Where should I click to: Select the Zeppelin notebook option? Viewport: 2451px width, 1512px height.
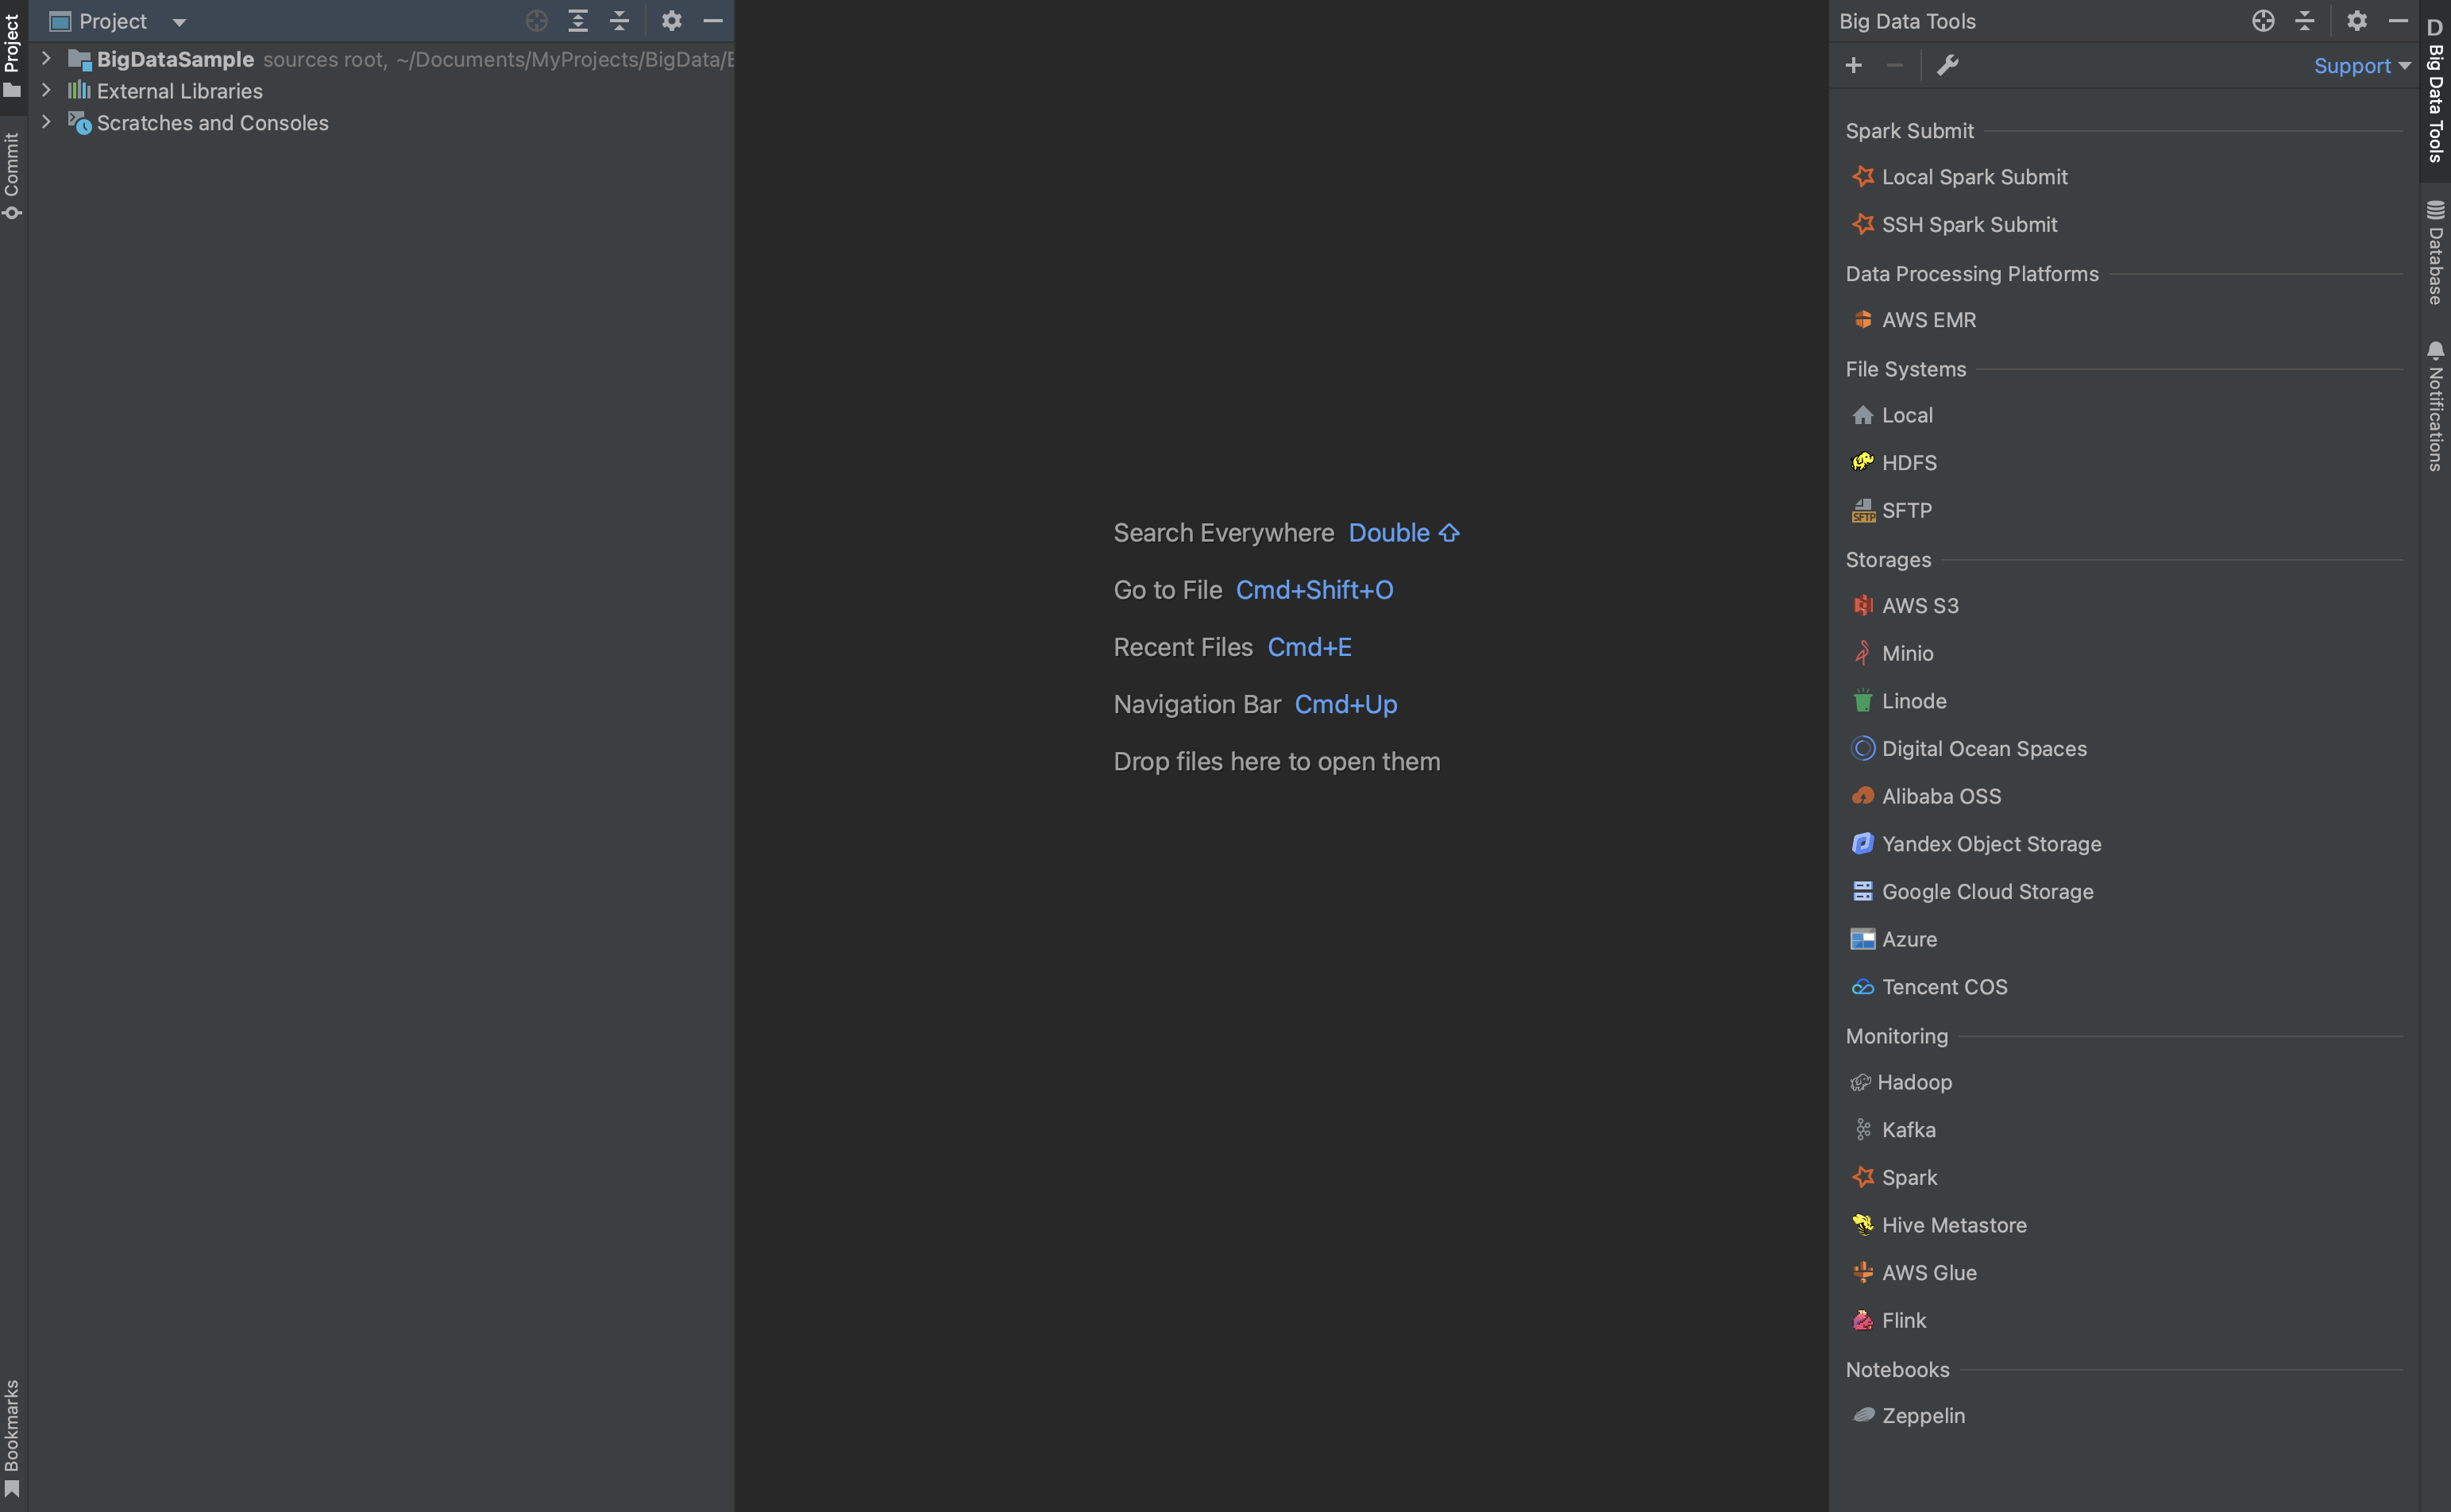pos(1921,1415)
